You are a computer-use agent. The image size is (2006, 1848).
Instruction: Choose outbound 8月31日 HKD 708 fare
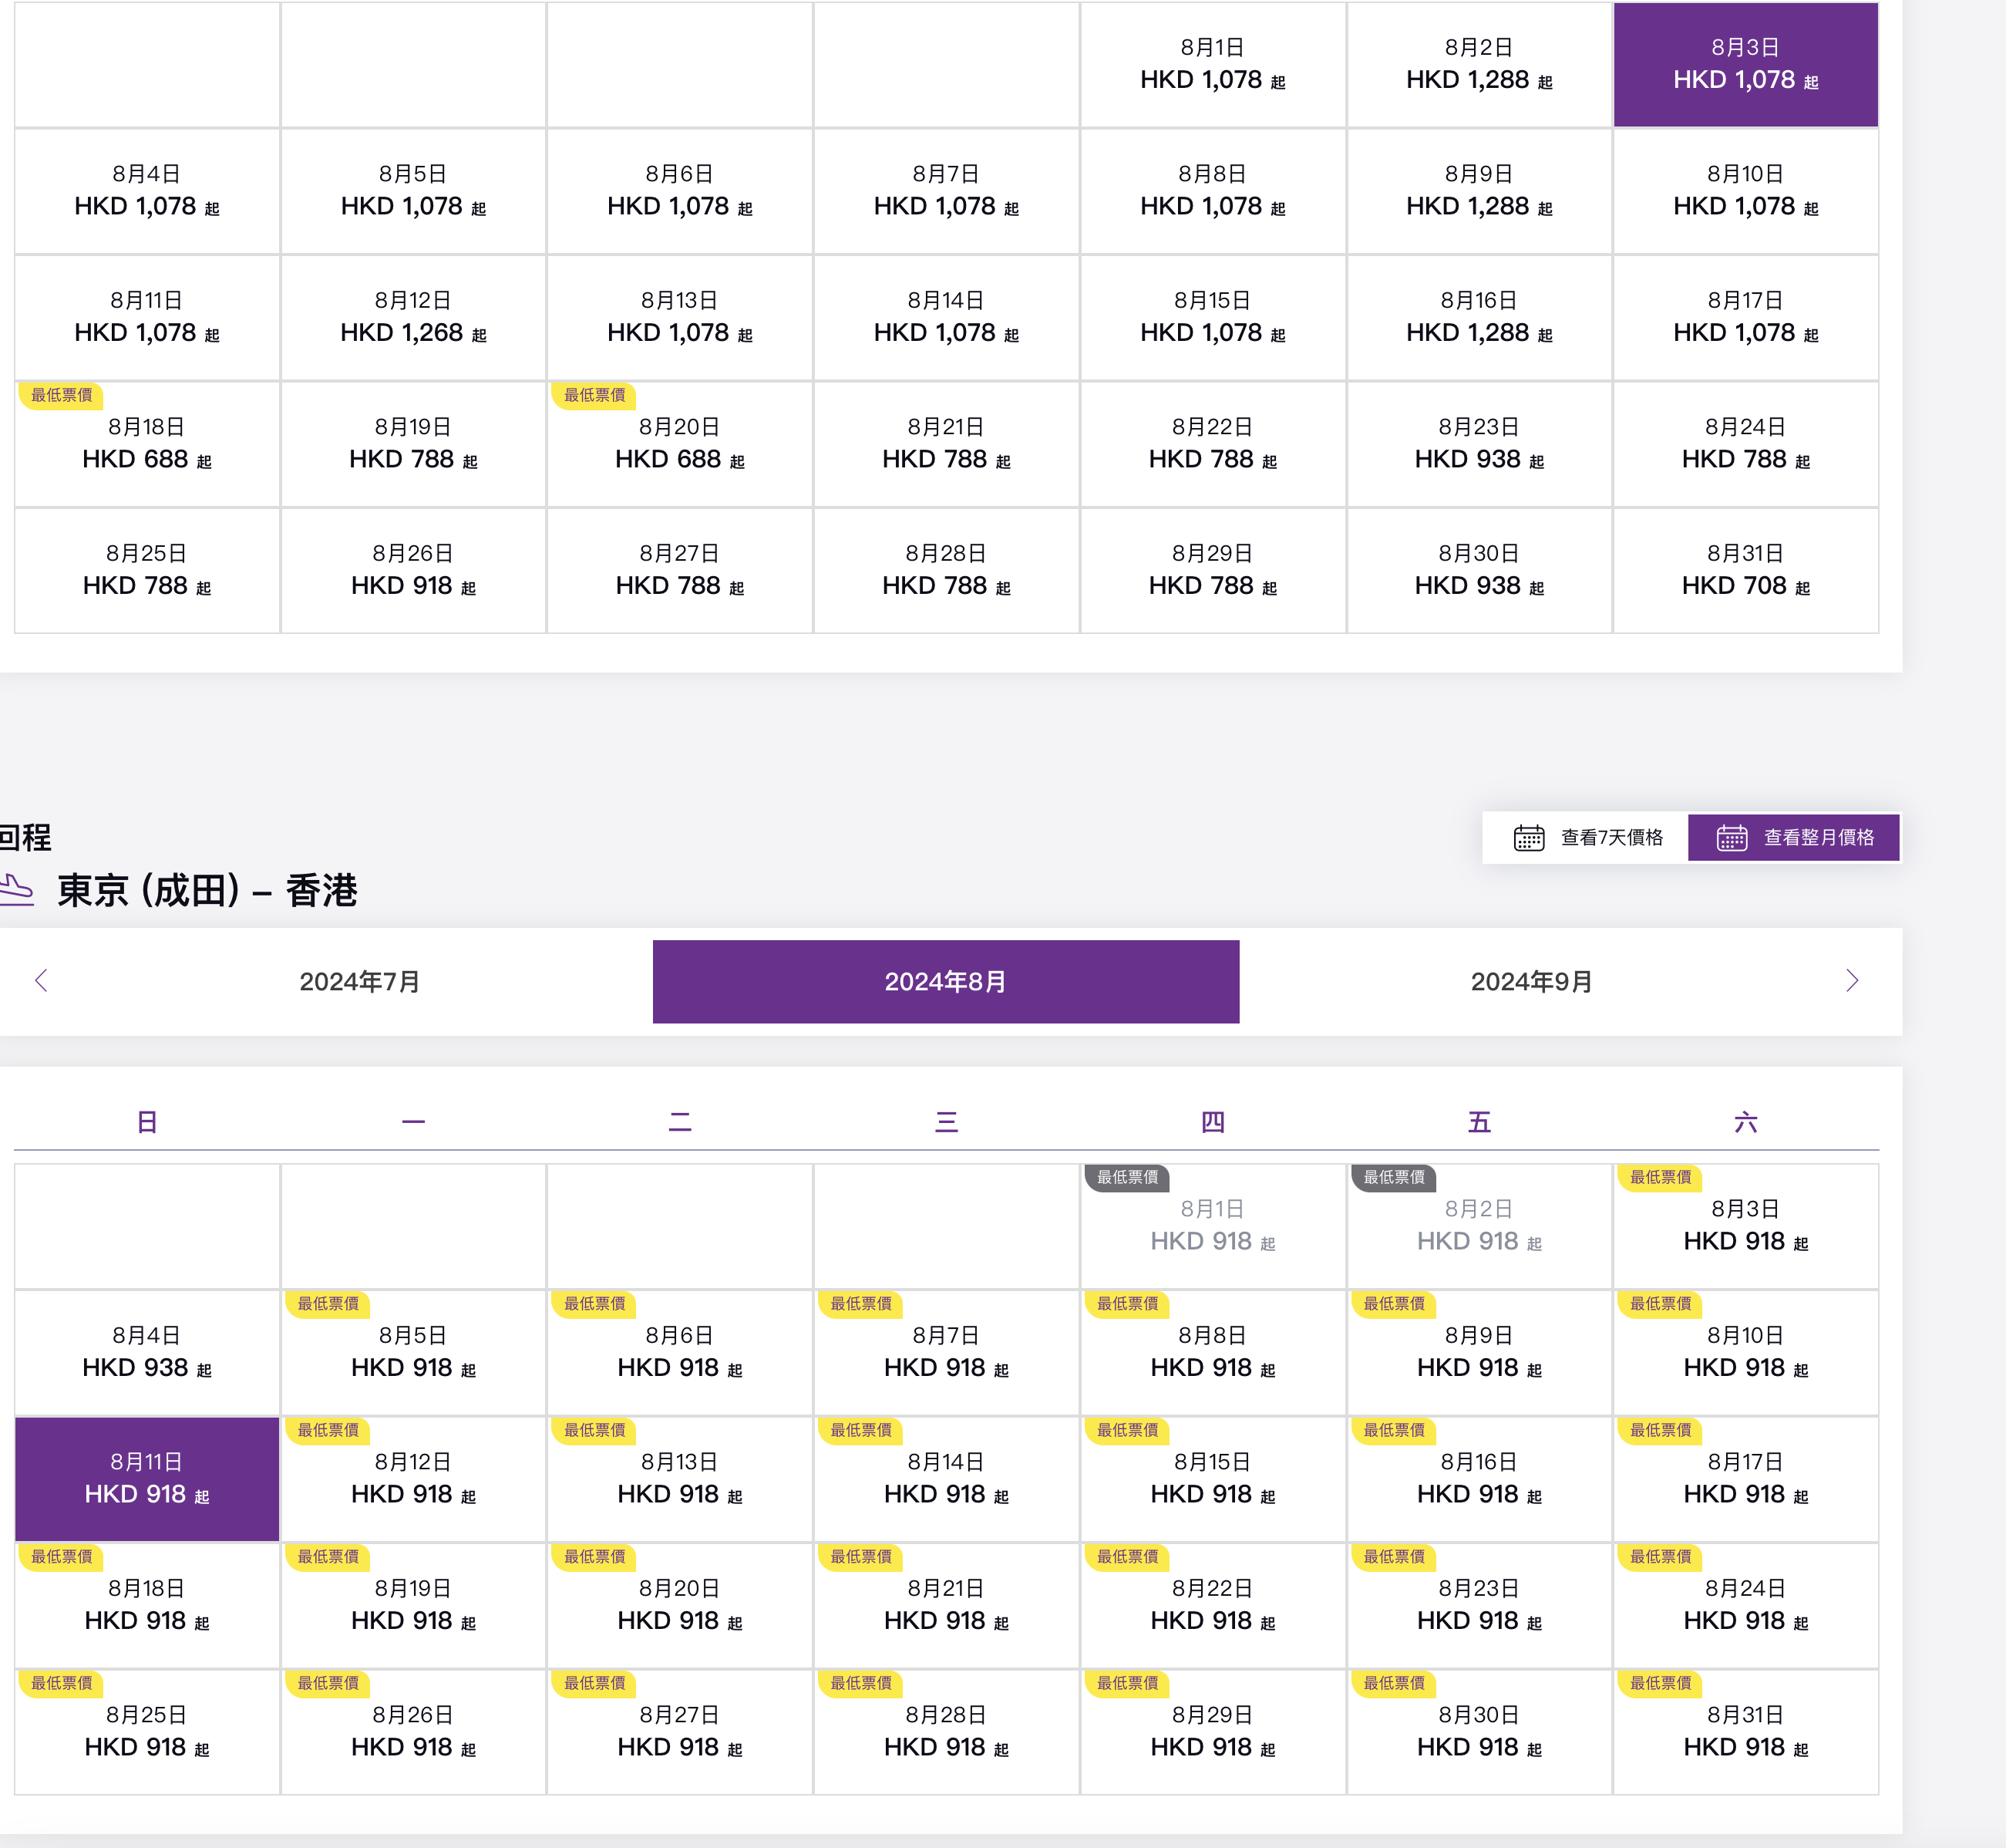[1745, 570]
